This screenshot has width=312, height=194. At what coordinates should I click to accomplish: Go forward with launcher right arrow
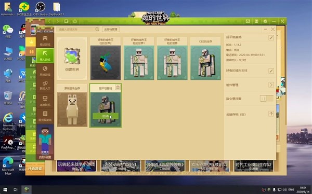click(58, 21)
